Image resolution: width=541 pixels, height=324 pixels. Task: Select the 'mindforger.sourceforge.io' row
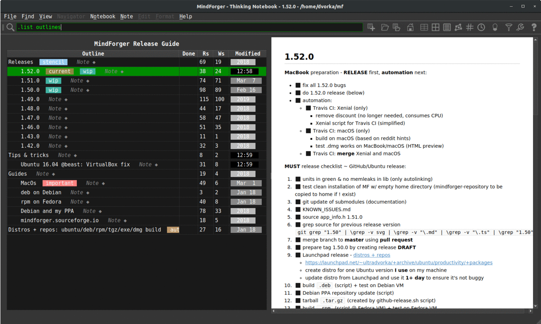click(x=137, y=220)
